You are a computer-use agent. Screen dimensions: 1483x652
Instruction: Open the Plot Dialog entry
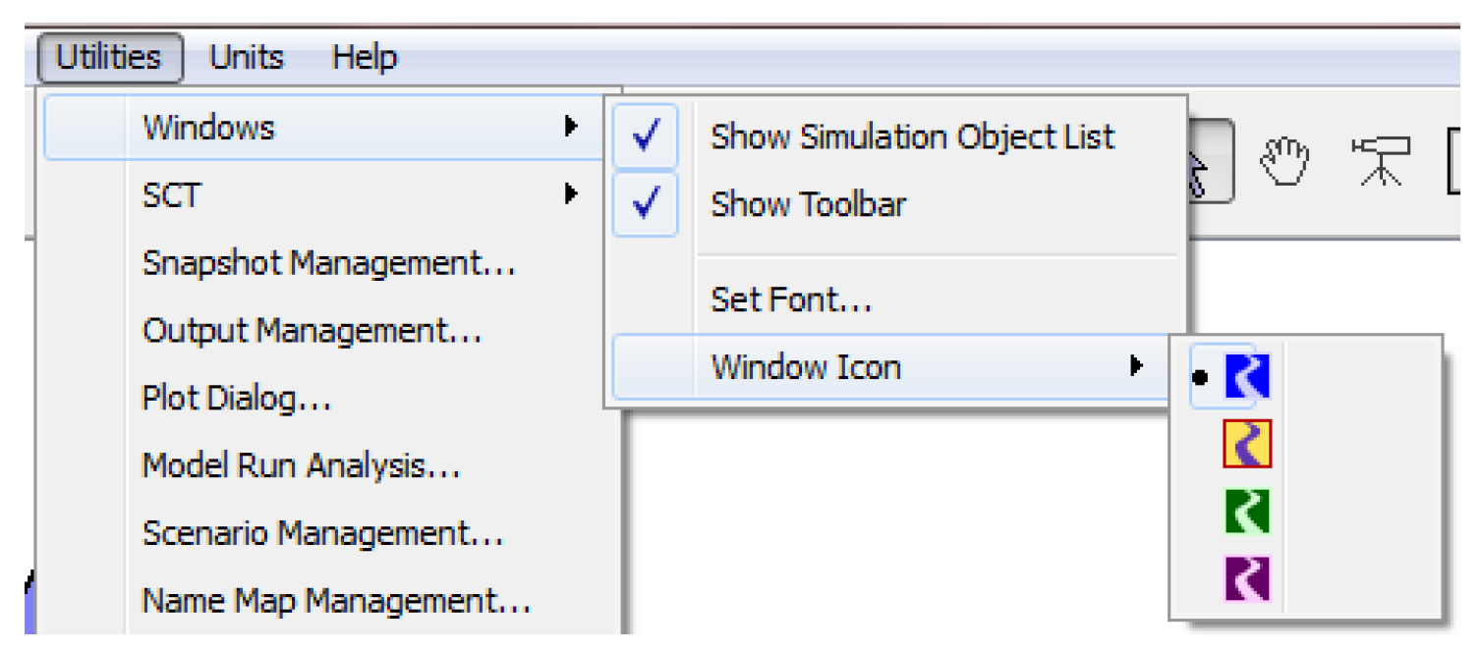click(236, 399)
